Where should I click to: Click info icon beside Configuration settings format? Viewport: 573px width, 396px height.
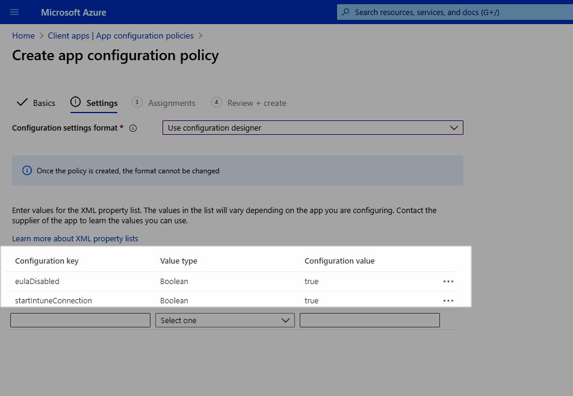(133, 128)
